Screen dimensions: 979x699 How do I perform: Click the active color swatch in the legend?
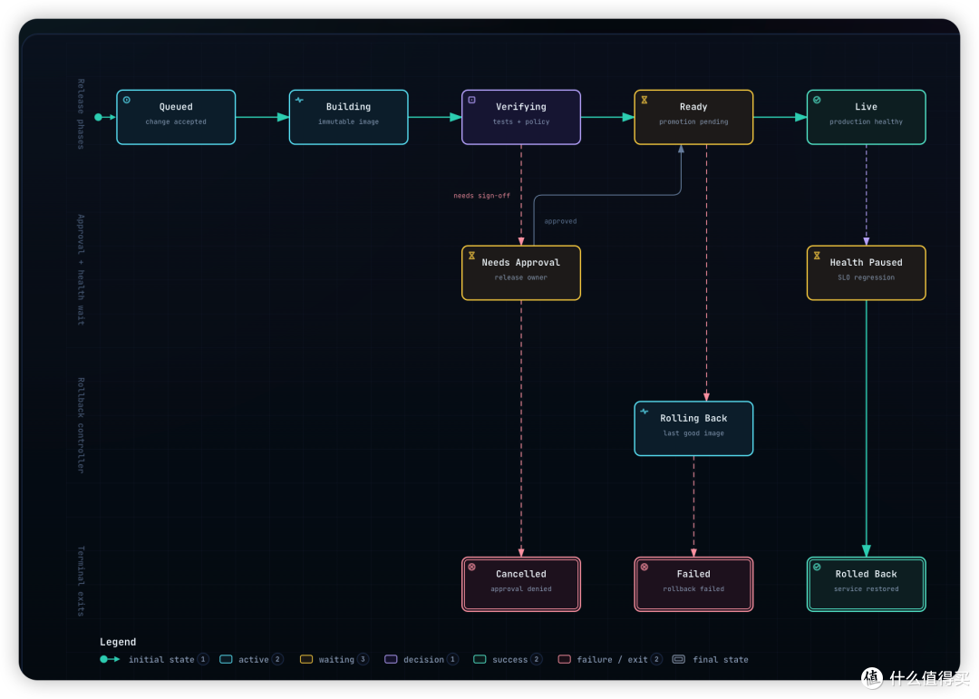tap(226, 659)
